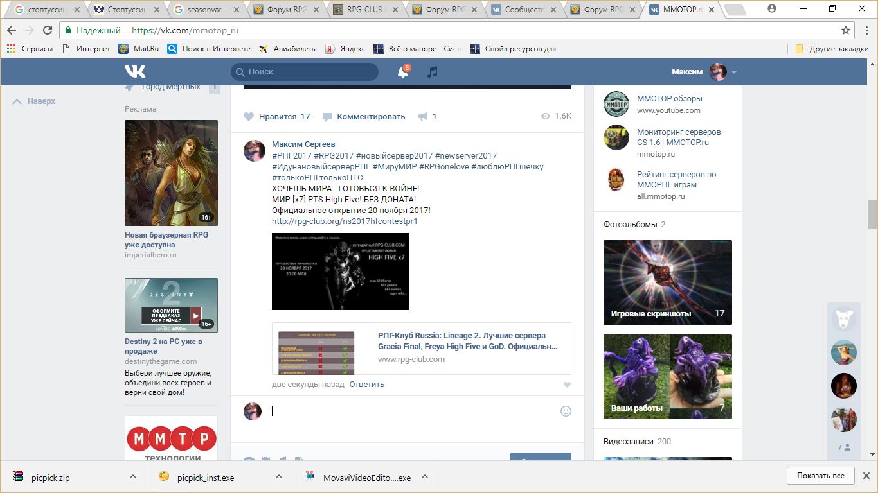Toggle Нравится like on the post
This screenshot has height=493, width=878.
(x=276, y=117)
